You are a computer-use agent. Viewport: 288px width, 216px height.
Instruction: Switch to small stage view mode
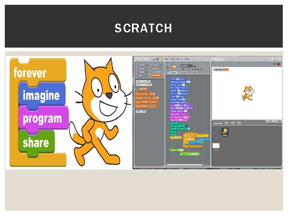coord(272,59)
